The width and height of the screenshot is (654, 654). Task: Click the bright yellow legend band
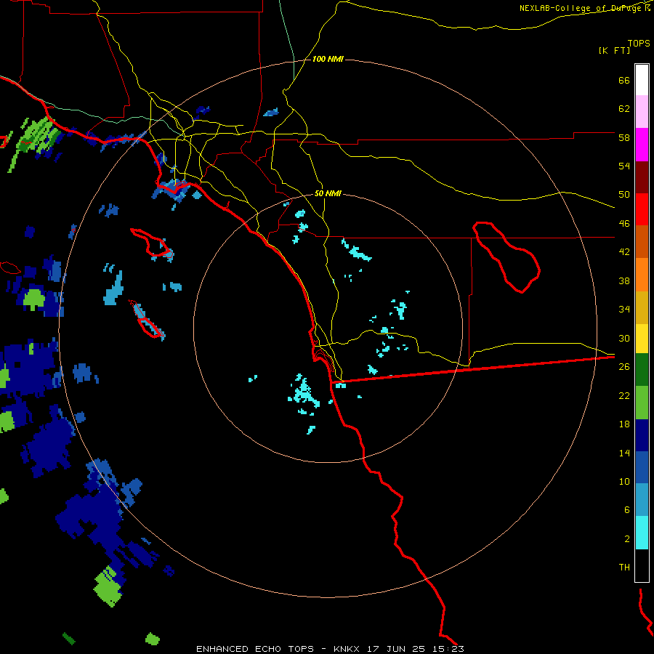coord(642,339)
